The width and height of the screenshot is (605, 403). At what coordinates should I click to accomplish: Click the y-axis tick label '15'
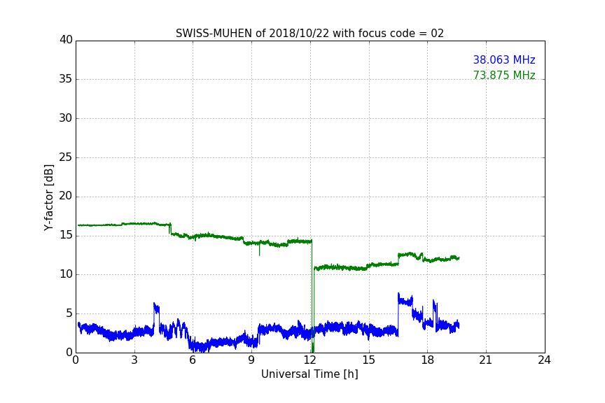pos(66,235)
